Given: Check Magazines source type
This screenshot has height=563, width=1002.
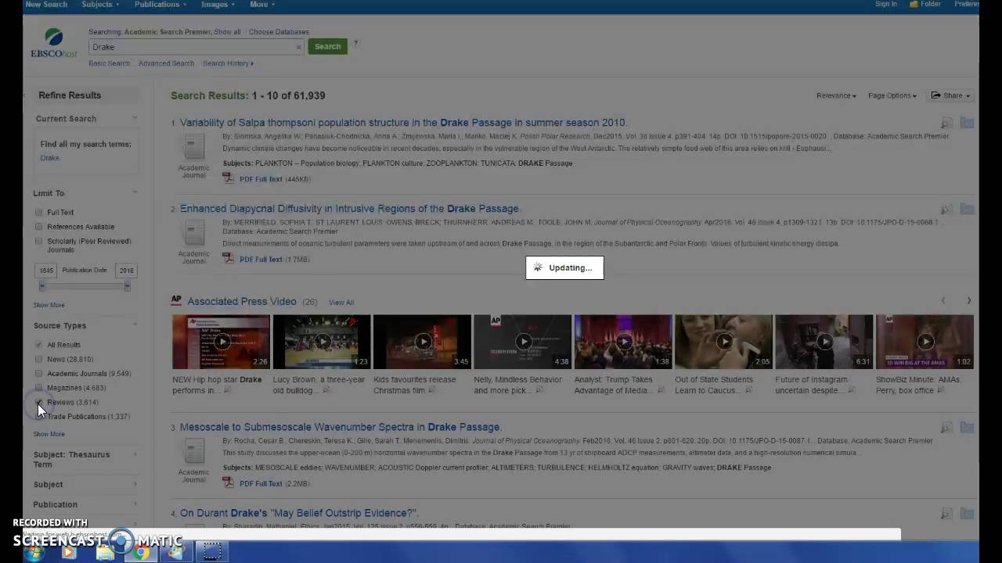Looking at the screenshot, I should [x=39, y=388].
